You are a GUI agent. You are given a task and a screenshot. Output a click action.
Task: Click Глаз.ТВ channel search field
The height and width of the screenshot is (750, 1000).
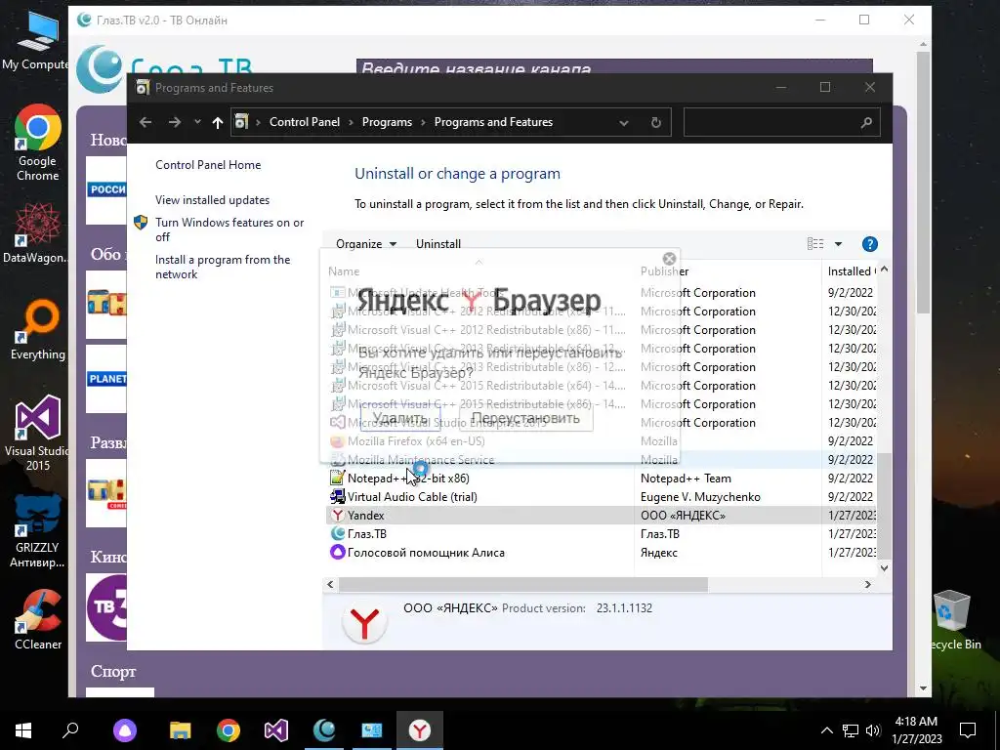pyautogui.click(x=614, y=67)
